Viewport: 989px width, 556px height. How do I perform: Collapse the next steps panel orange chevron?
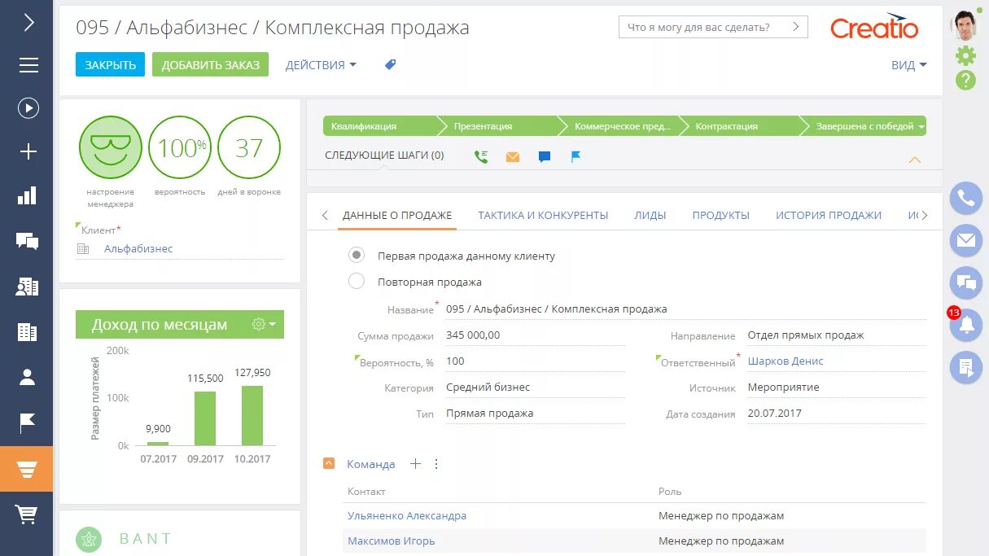click(915, 160)
